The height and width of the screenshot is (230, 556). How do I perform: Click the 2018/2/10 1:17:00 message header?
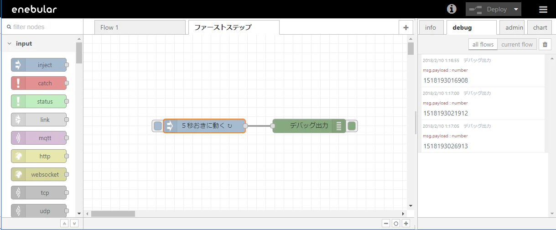click(x=457, y=93)
